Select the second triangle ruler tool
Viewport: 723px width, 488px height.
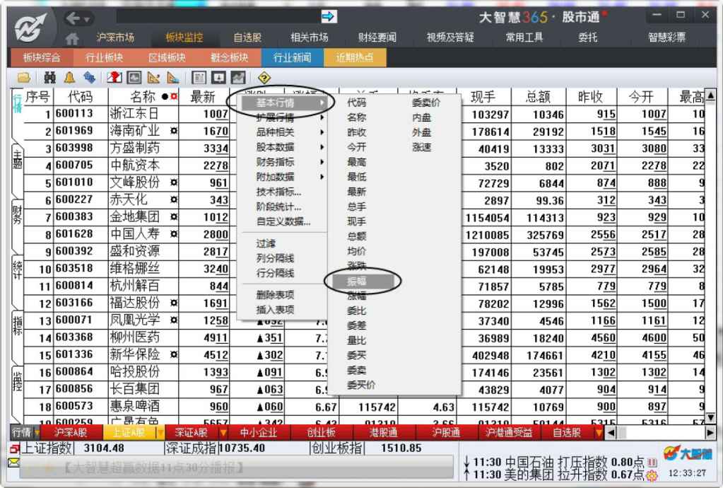point(173,78)
